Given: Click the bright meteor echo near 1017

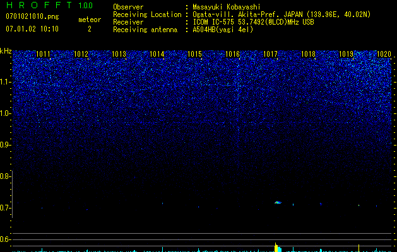Looking at the screenshot, I should 278,202.
